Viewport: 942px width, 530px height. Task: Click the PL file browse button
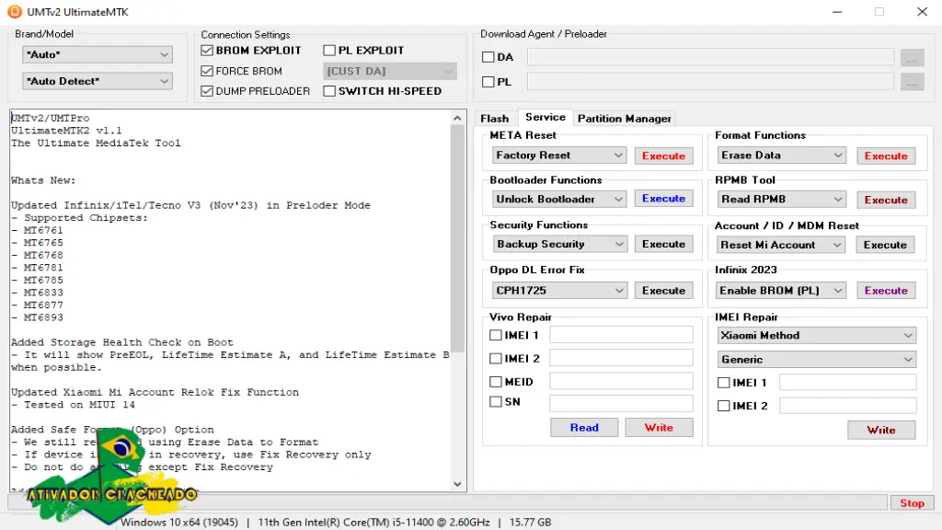[x=912, y=82]
